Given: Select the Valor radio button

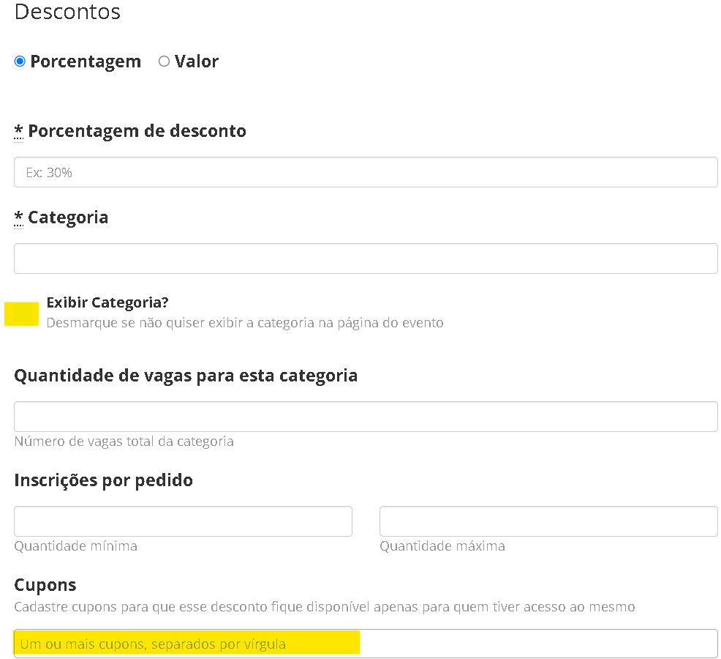Looking at the screenshot, I should tap(164, 62).
